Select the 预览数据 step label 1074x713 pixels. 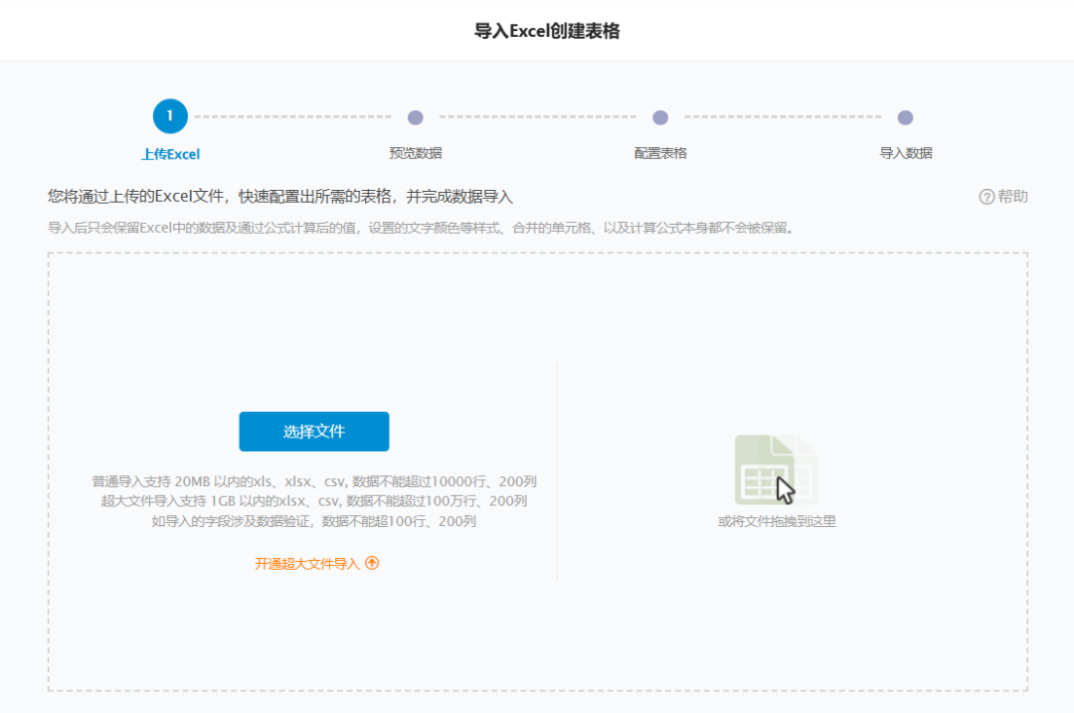pos(416,153)
